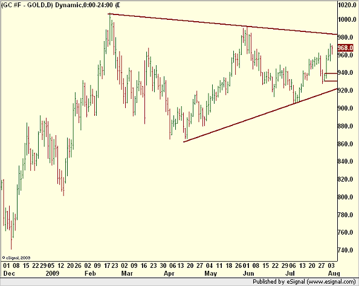This screenshot has height=286, width=359.
Task: Click the 880.0 price axis label
Action: click(x=345, y=126)
